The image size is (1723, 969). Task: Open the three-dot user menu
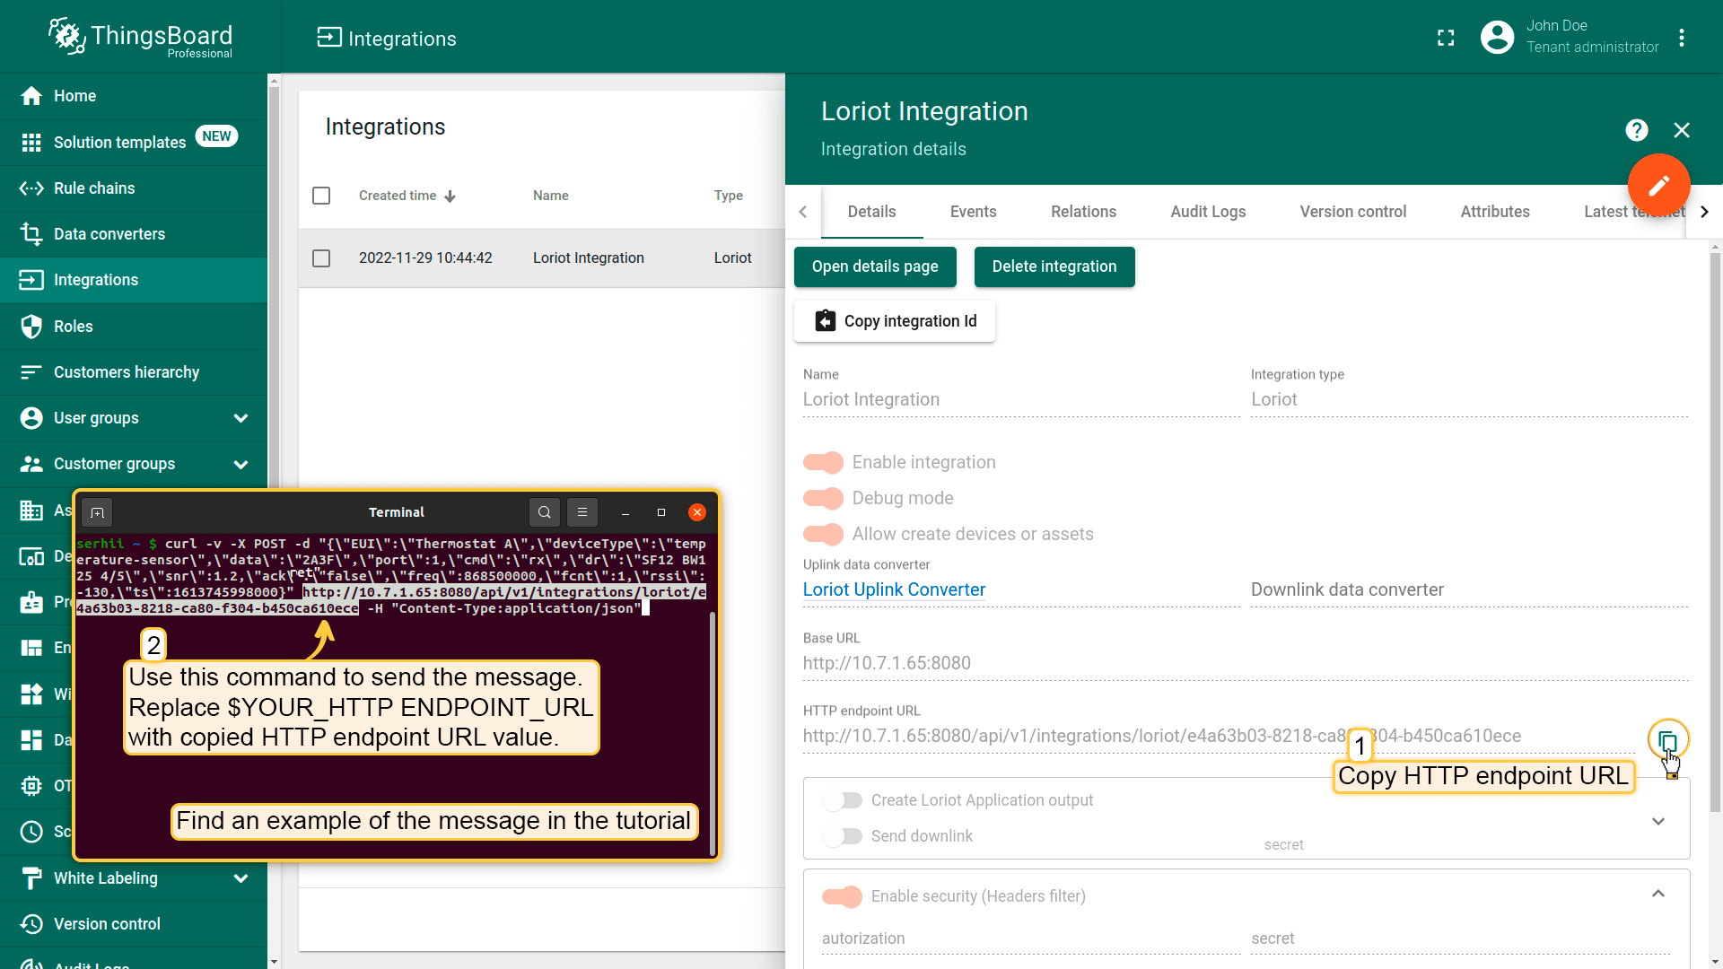click(x=1682, y=38)
